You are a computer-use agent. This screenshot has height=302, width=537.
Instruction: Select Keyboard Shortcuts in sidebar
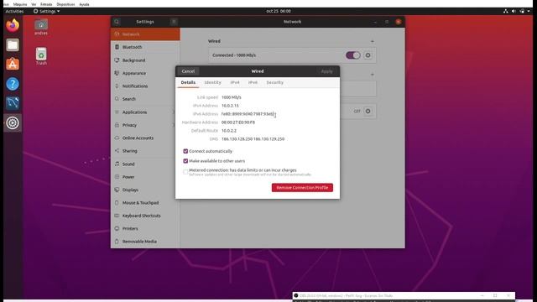pos(145,216)
